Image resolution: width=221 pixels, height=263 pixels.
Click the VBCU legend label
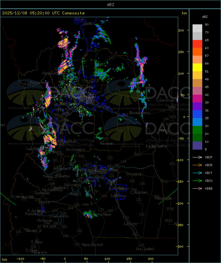(208, 181)
